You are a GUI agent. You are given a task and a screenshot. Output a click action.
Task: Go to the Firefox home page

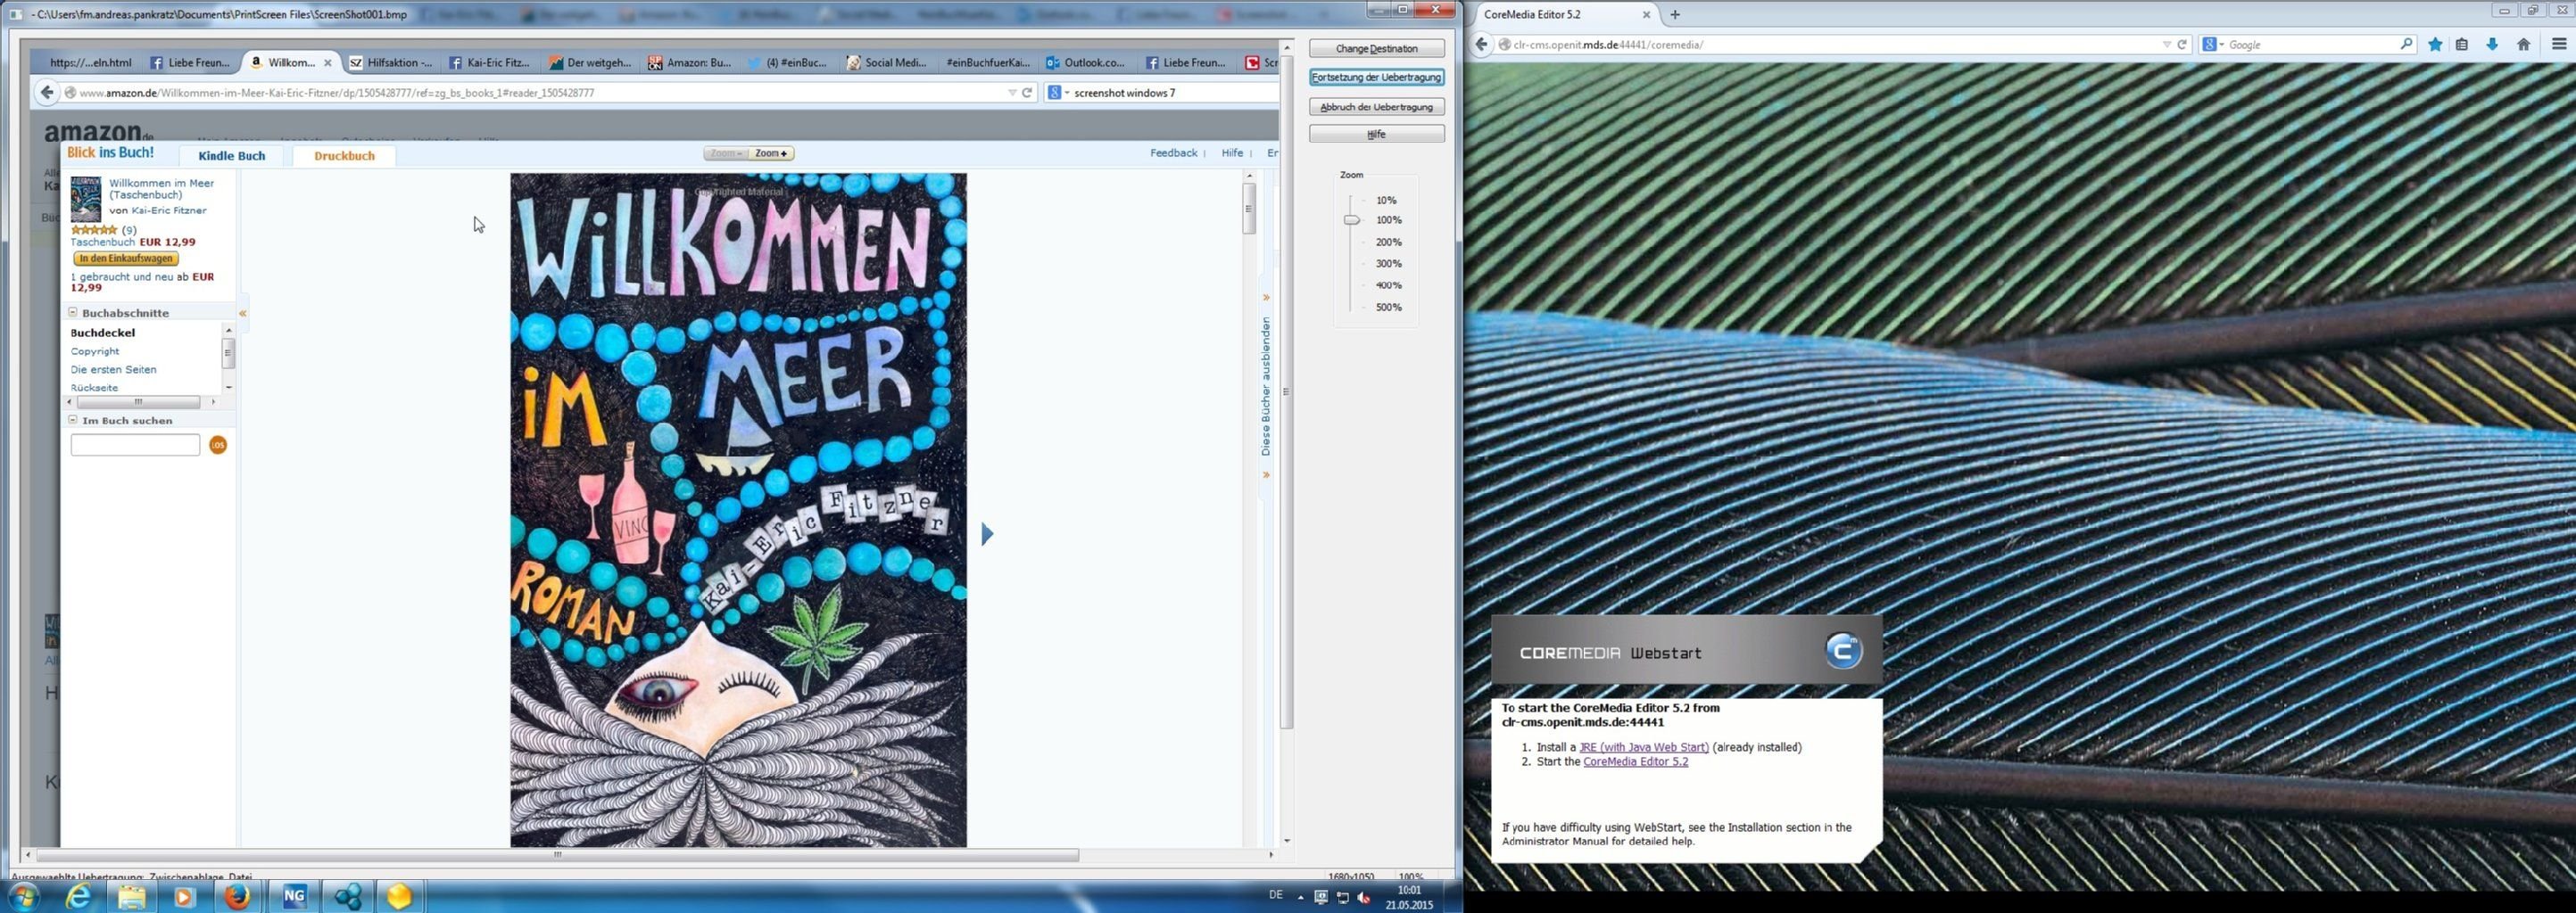click(x=2523, y=44)
